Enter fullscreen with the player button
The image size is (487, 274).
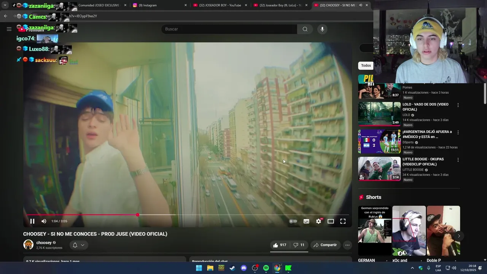(343, 221)
